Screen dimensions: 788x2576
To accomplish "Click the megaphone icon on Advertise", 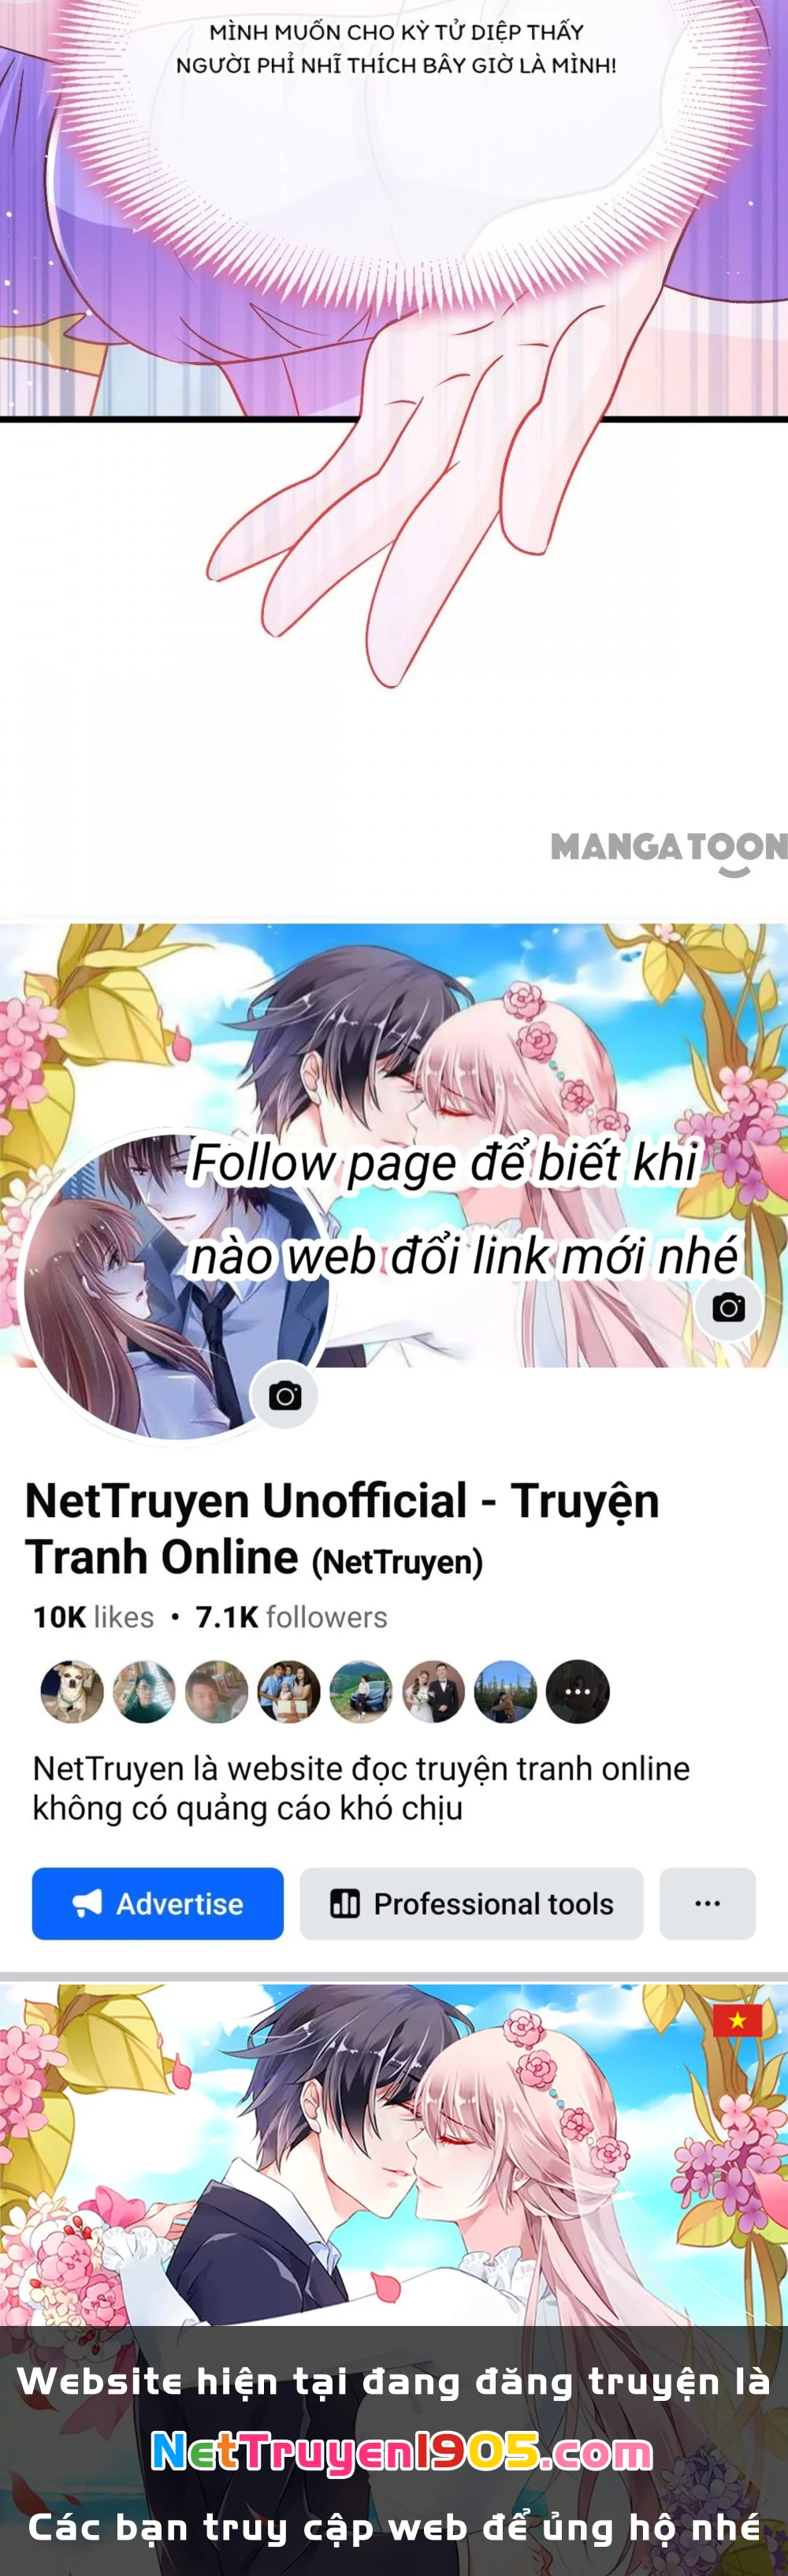I will (87, 1903).
